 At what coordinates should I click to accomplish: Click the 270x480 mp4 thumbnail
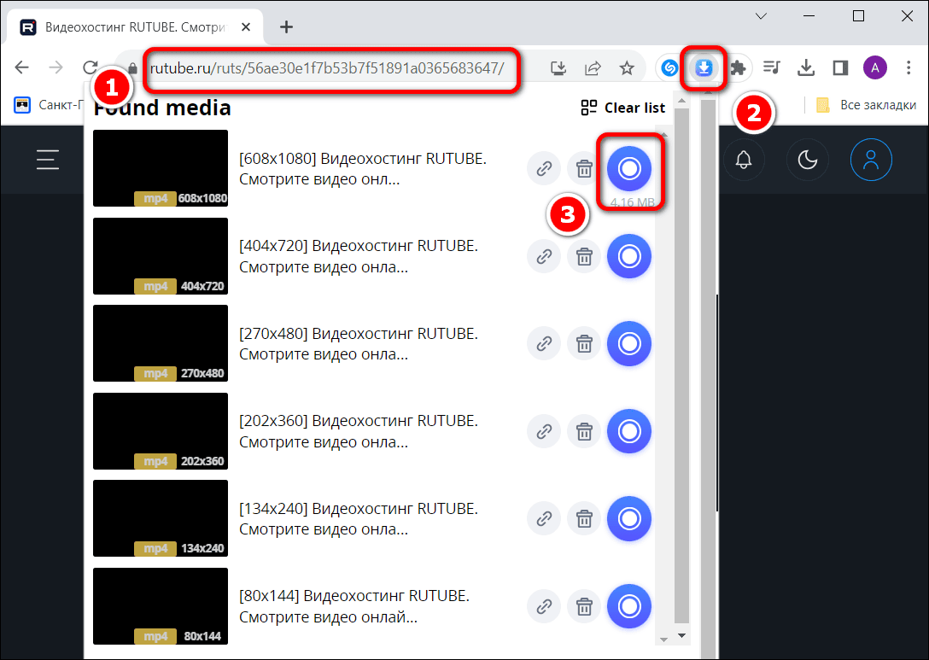tap(161, 343)
